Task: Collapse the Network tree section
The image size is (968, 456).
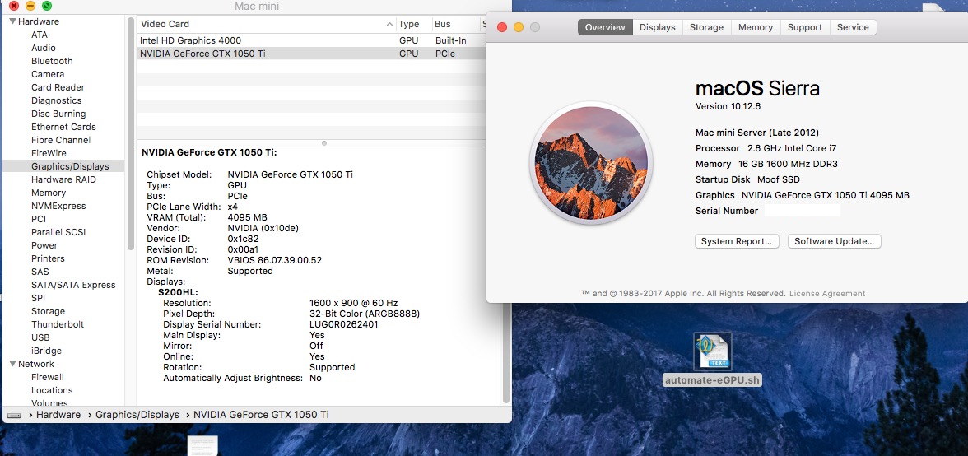Action: click(x=13, y=364)
